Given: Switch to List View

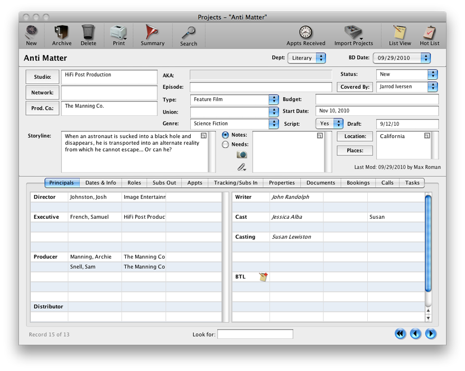Looking at the screenshot, I should (x=400, y=35).
